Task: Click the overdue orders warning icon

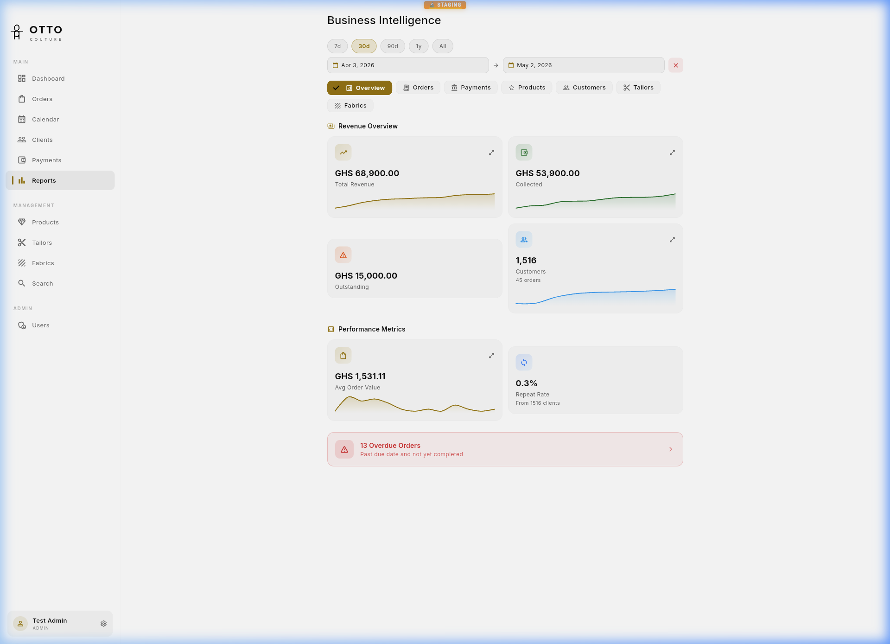Action: click(x=344, y=449)
